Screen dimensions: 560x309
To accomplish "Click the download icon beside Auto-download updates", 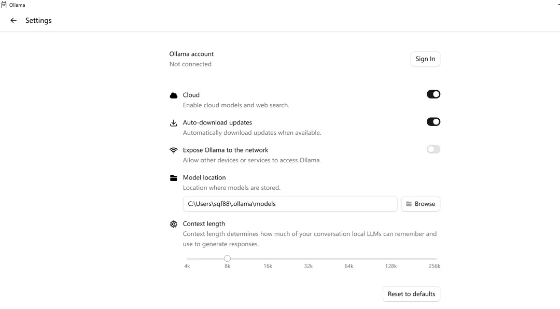I will 174,123.
